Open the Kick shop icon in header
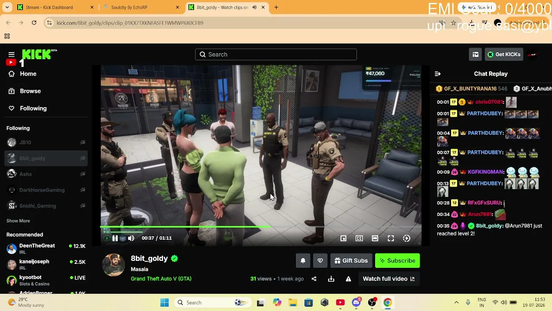This screenshot has height=311, width=552. click(475, 54)
